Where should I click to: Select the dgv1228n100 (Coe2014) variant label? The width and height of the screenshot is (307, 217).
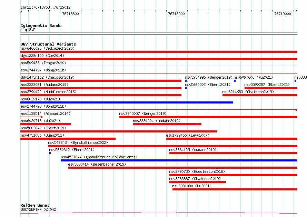tap(42, 56)
